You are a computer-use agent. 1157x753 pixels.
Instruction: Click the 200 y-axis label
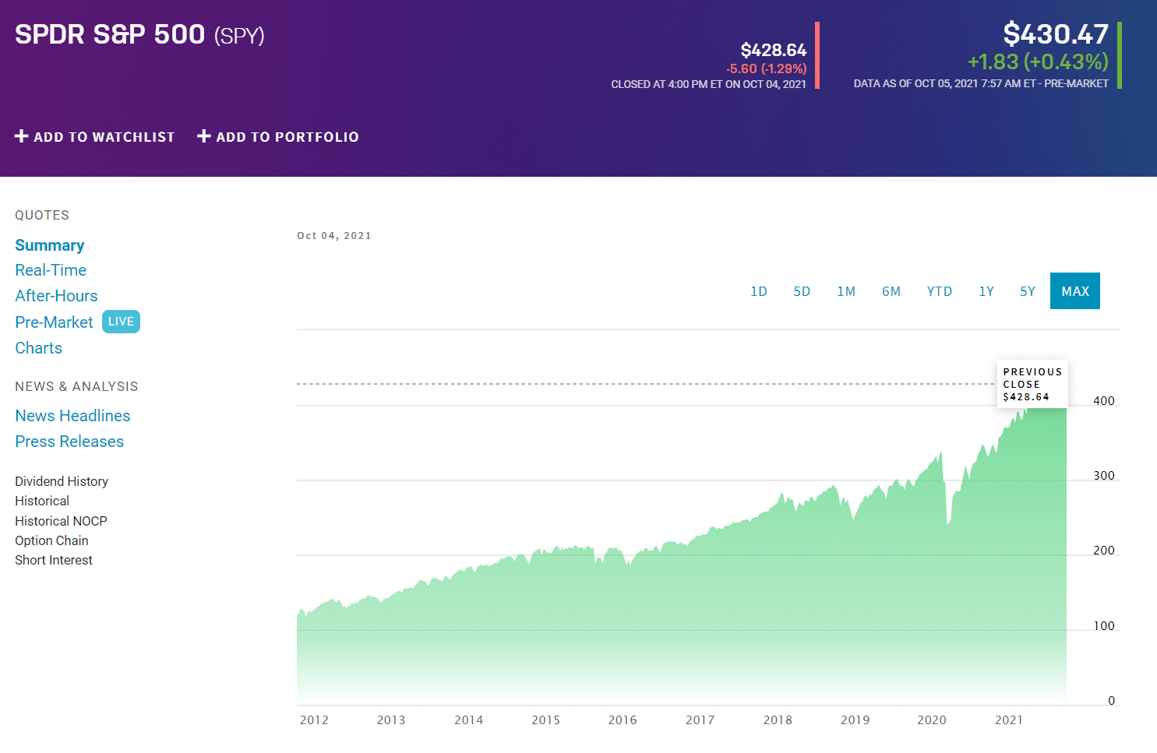[x=1104, y=551]
